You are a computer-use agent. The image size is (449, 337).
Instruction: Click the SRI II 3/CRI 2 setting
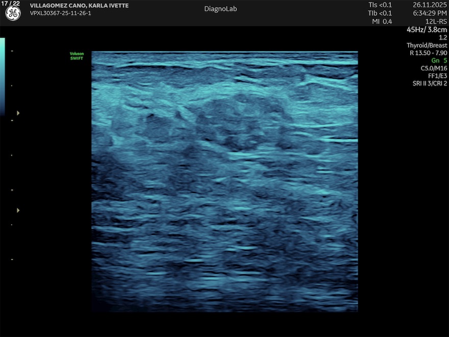(430, 83)
